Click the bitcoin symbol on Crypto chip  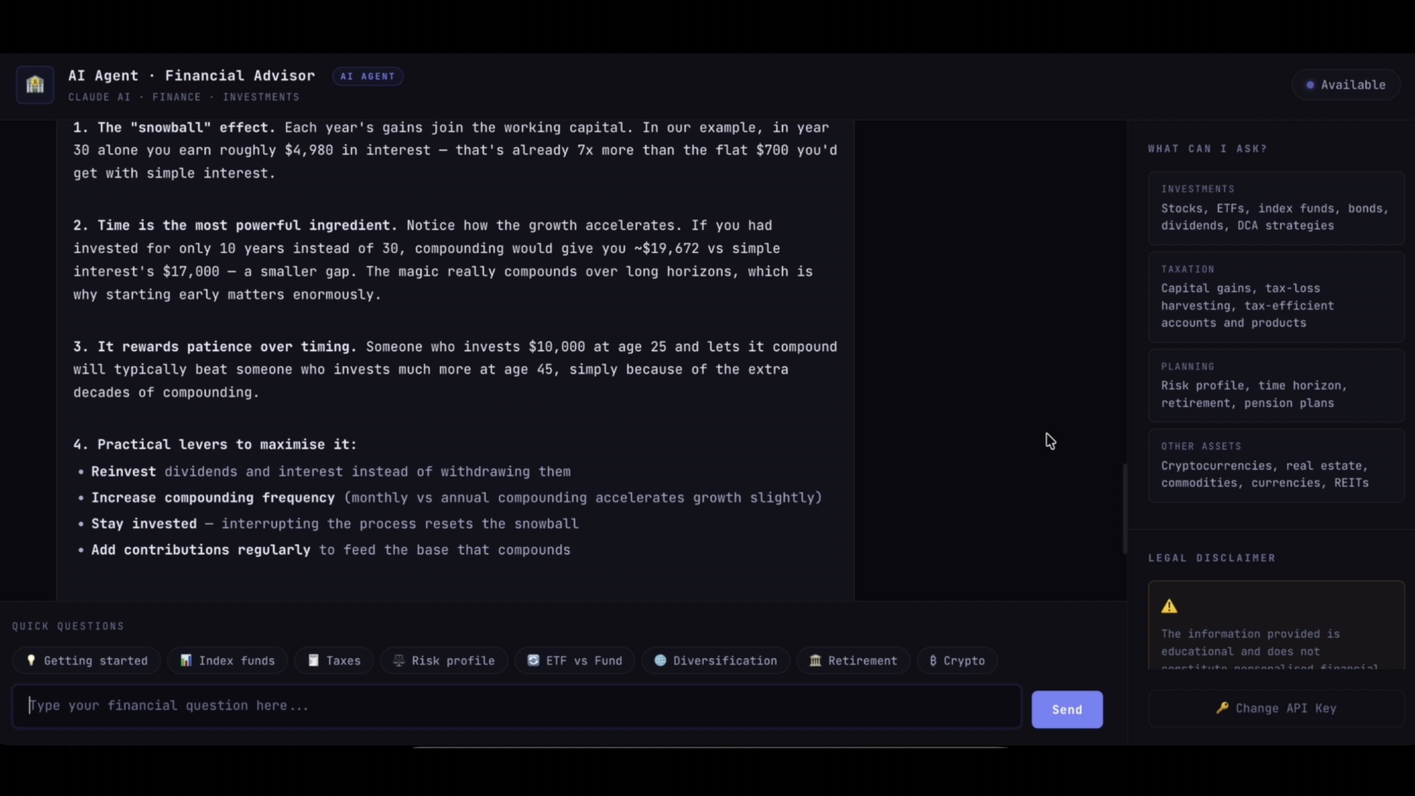click(933, 660)
